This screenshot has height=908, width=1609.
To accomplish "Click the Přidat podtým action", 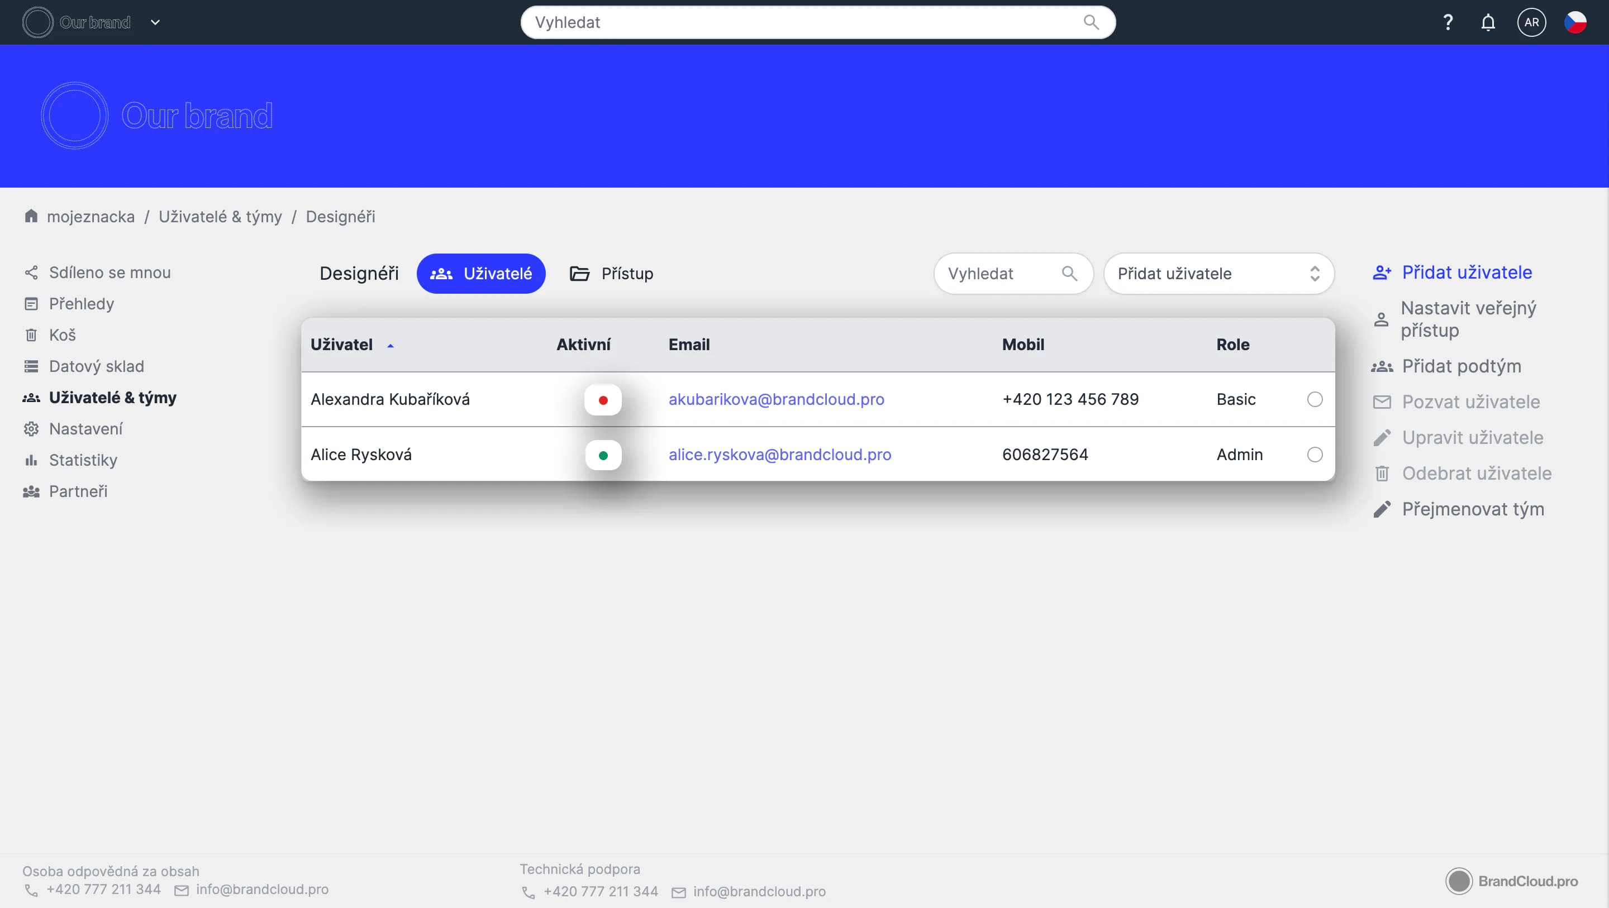I will click(x=1460, y=366).
